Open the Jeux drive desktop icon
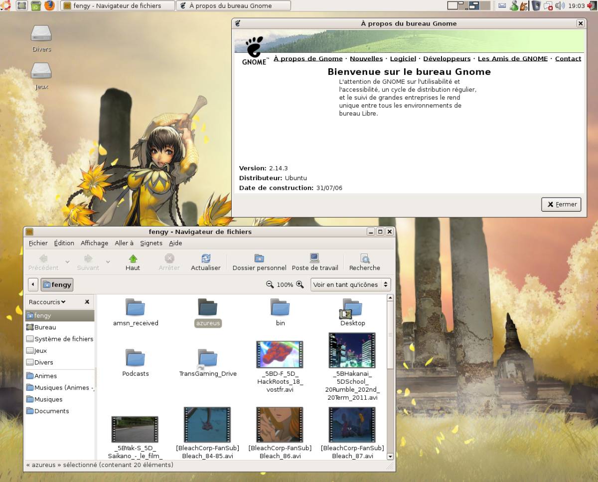The width and height of the screenshot is (598, 482). pyautogui.click(x=41, y=76)
